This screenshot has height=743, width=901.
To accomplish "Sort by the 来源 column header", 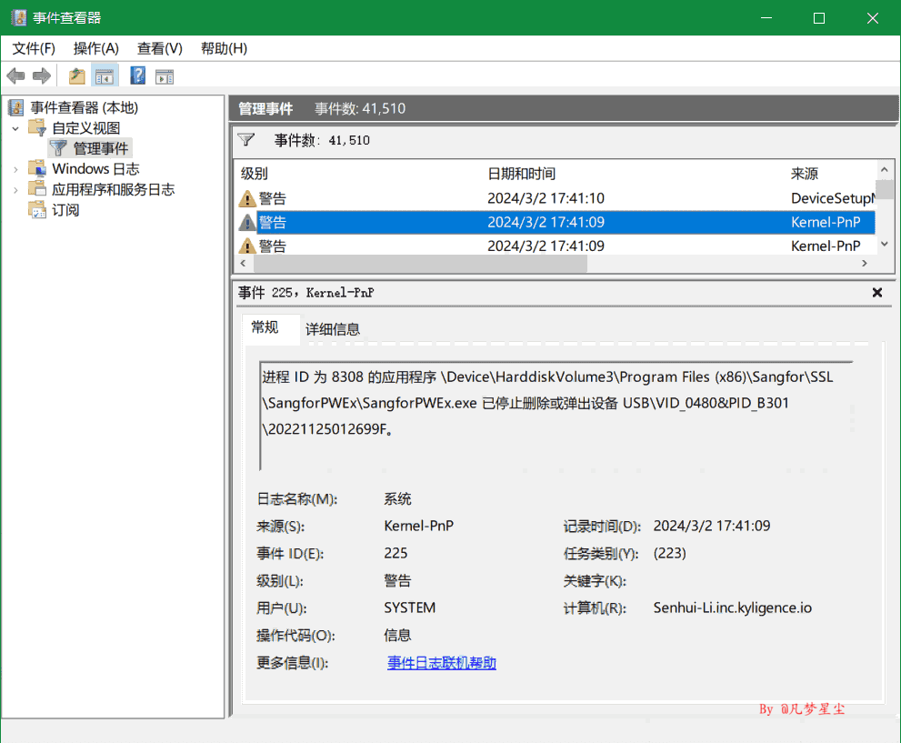I will tap(805, 174).
